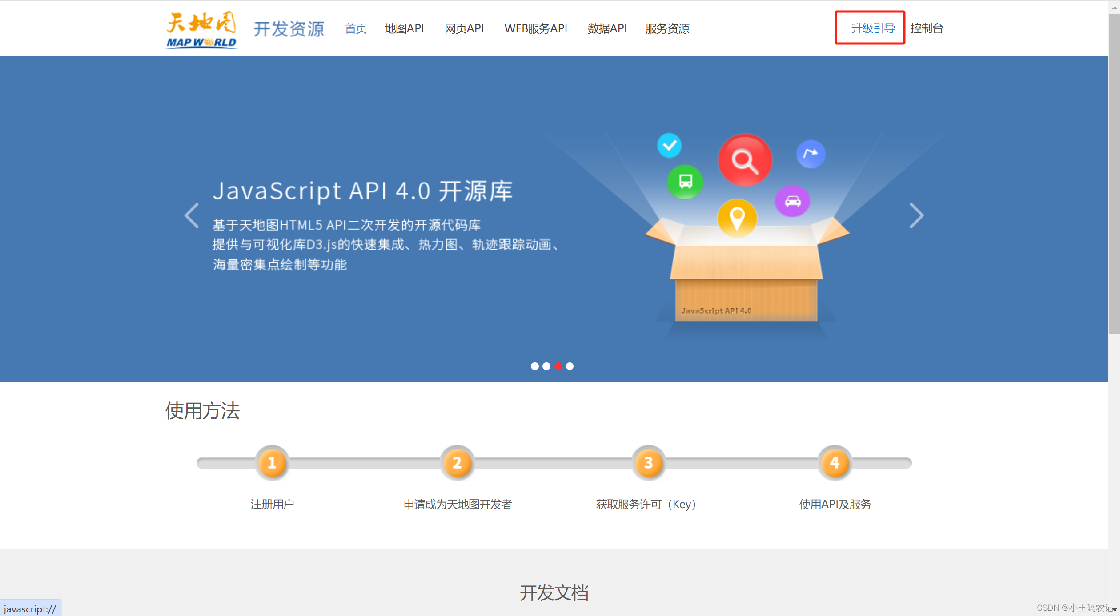Click 申请成为天地图开发者 step label
This screenshot has height=616, width=1120.
point(458,504)
